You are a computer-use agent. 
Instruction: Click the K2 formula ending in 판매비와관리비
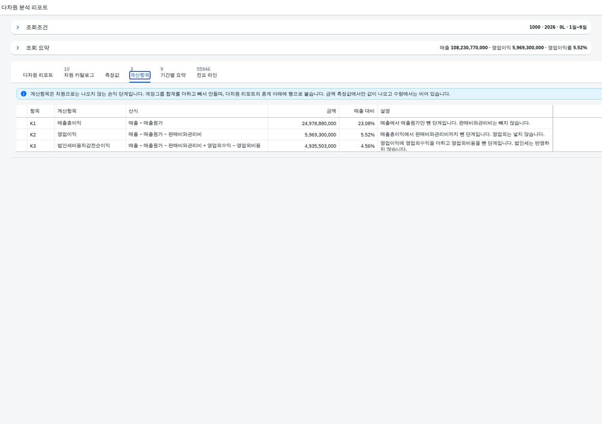pyautogui.click(x=165, y=134)
